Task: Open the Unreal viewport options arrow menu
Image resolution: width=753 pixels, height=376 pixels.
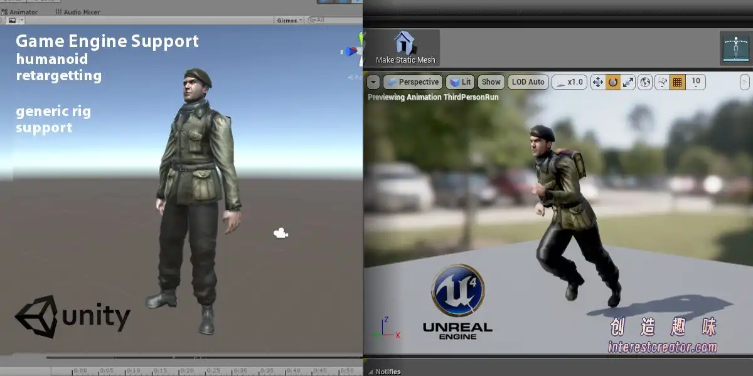Action: click(373, 82)
